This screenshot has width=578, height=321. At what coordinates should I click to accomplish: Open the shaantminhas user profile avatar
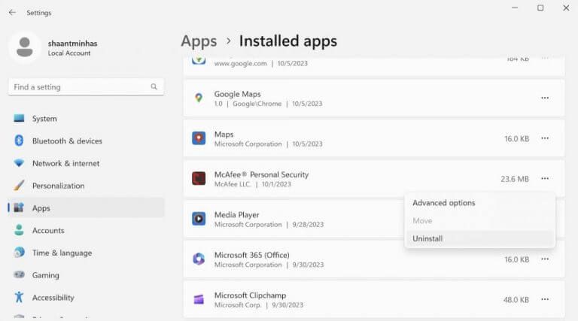coord(25,47)
